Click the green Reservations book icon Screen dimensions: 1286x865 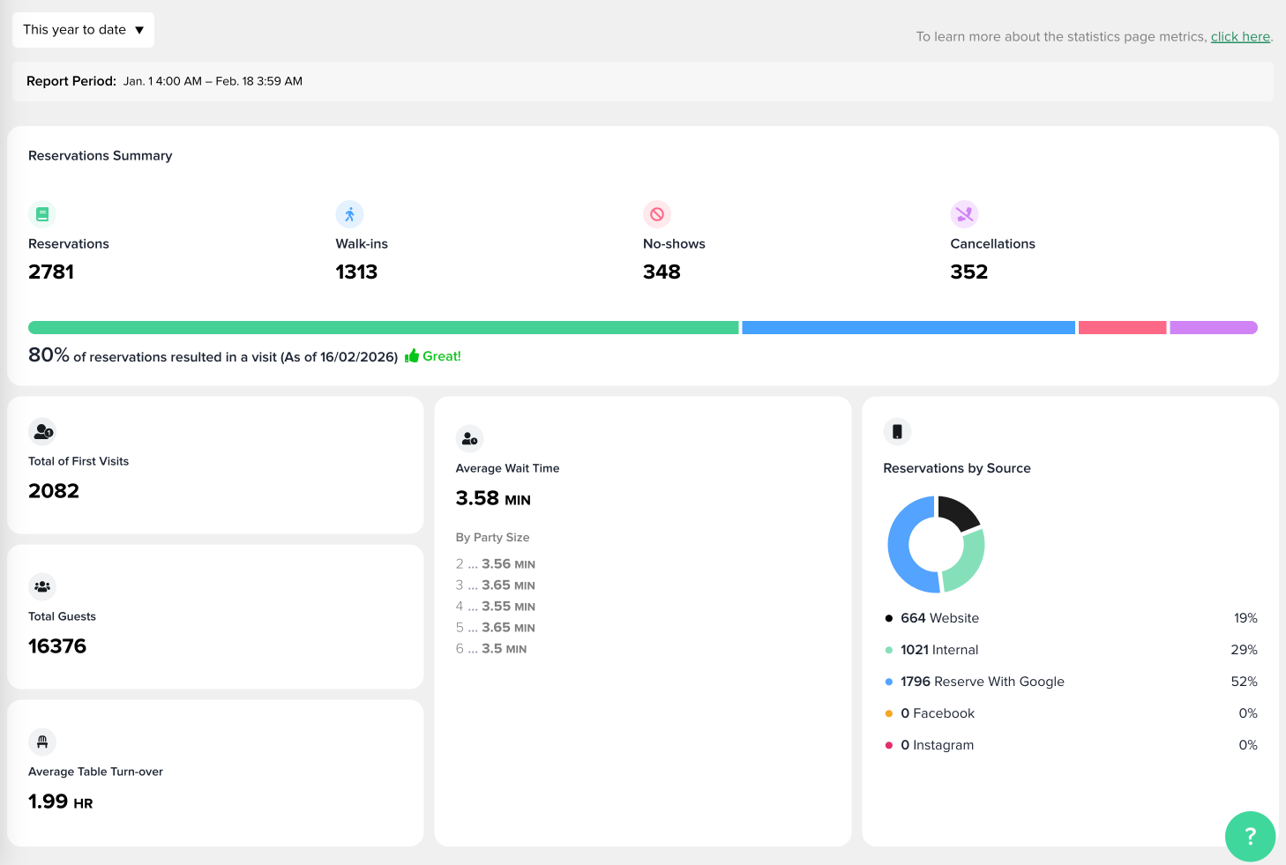42,214
